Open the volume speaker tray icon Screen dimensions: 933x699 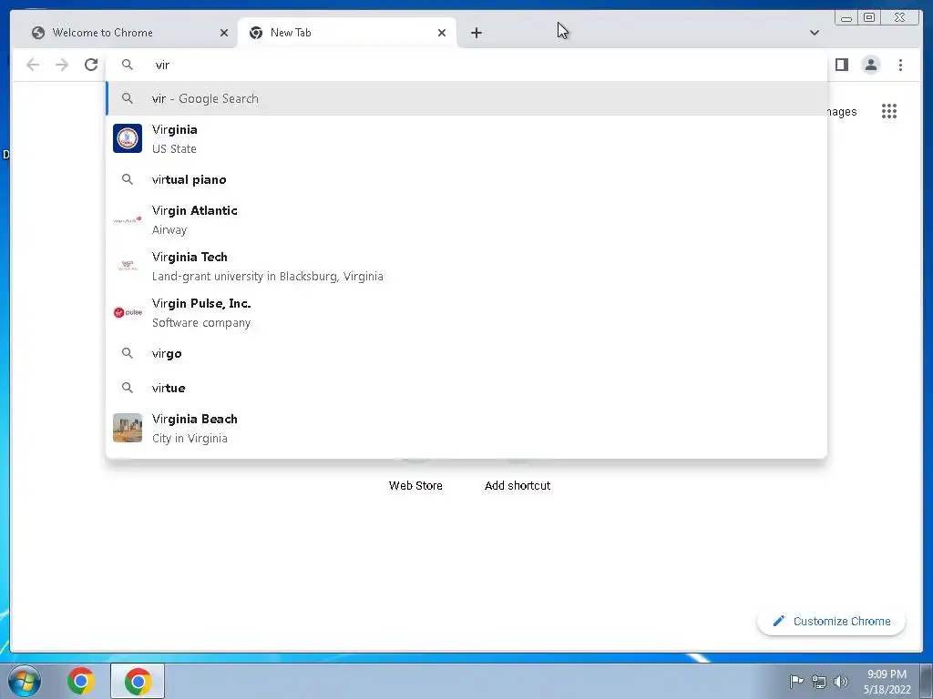click(x=841, y=681)
